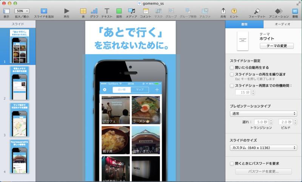Click the gear settings icon in phone mockup

click(x=105, y=90)
